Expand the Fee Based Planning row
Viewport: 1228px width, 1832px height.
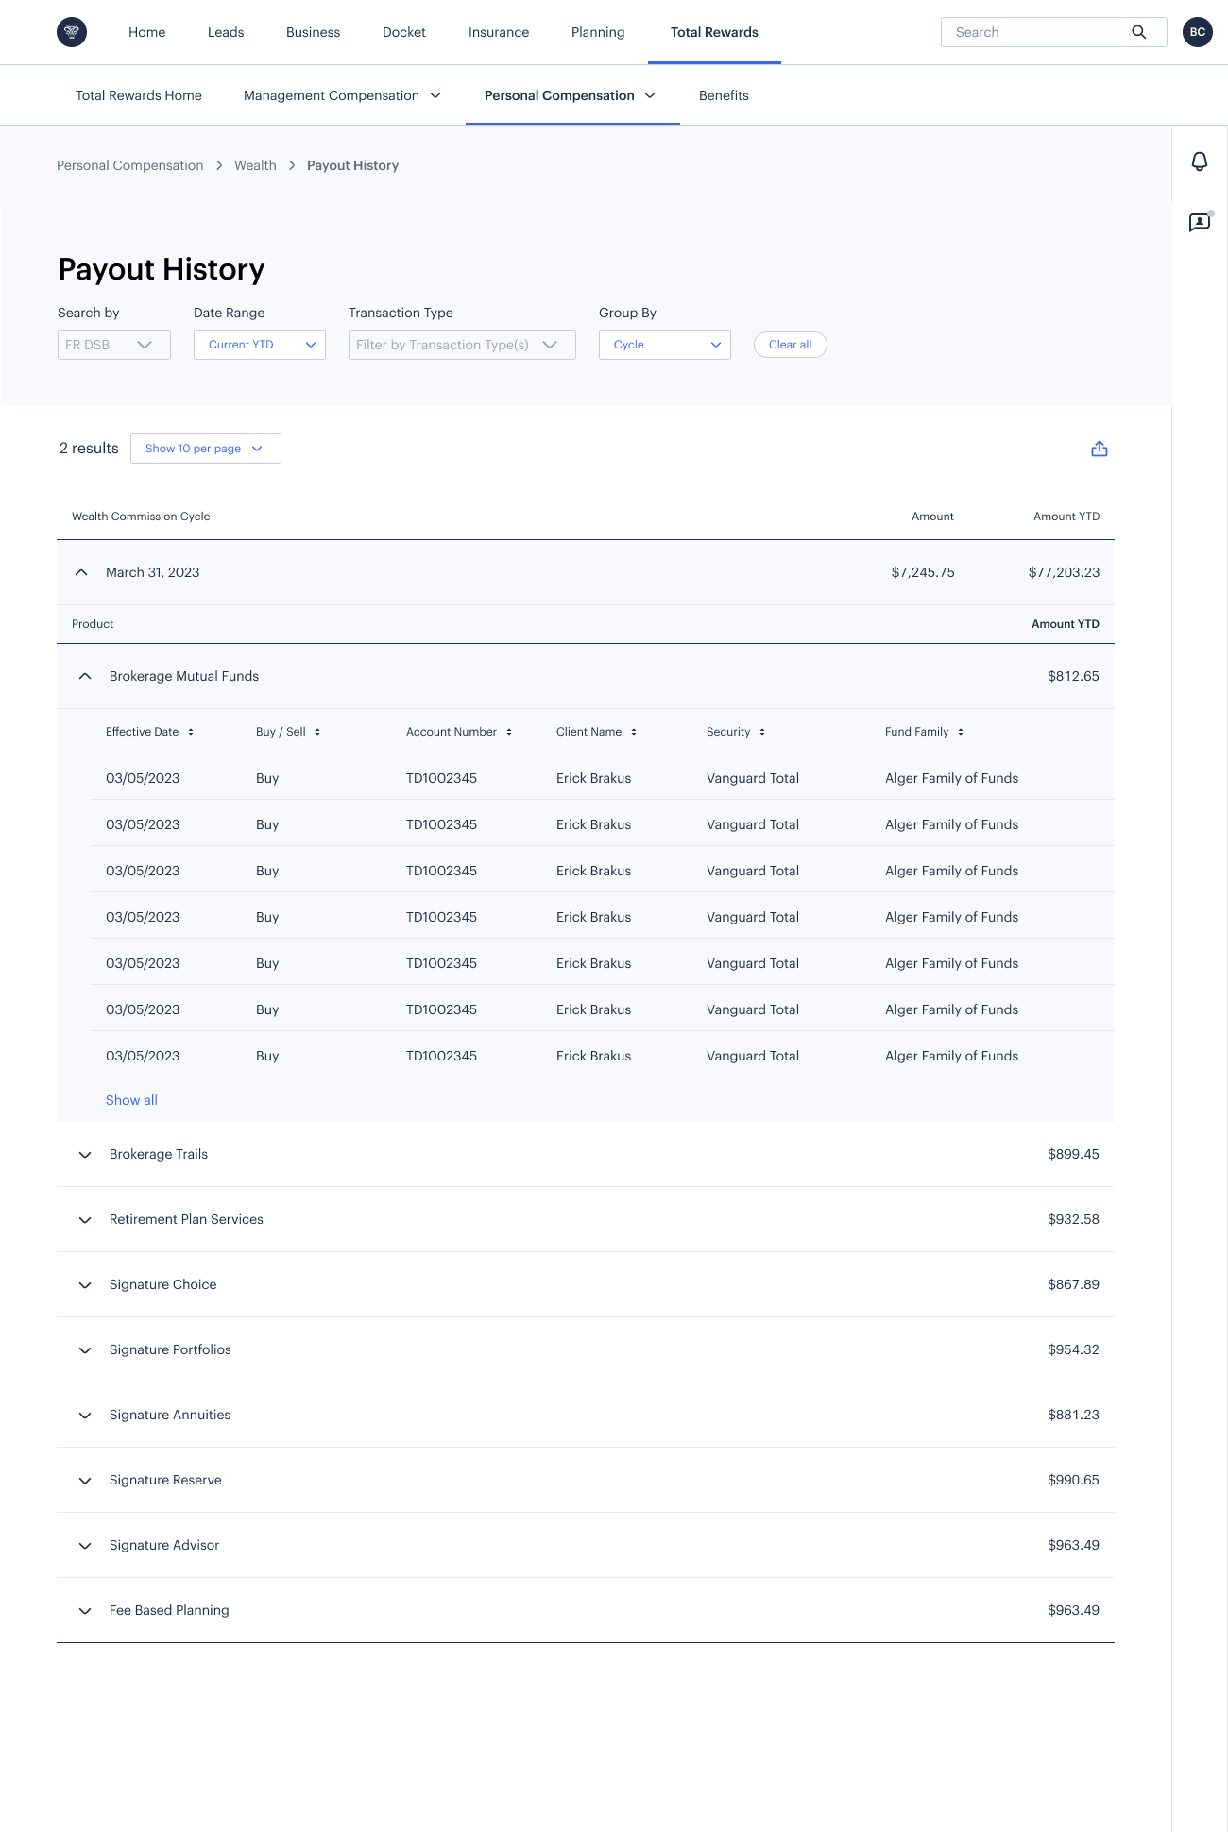pyautogui.click(x=85, y=1611)
